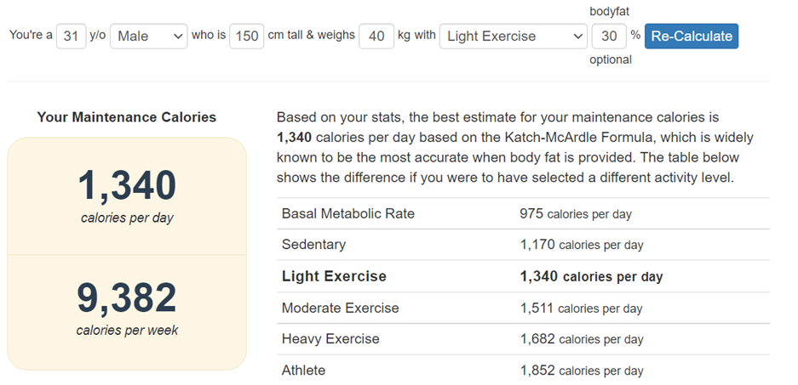Click the Re-Calculate button
Image resolution: width=798 pixels, height=385 pixels.
coord(691,36)
